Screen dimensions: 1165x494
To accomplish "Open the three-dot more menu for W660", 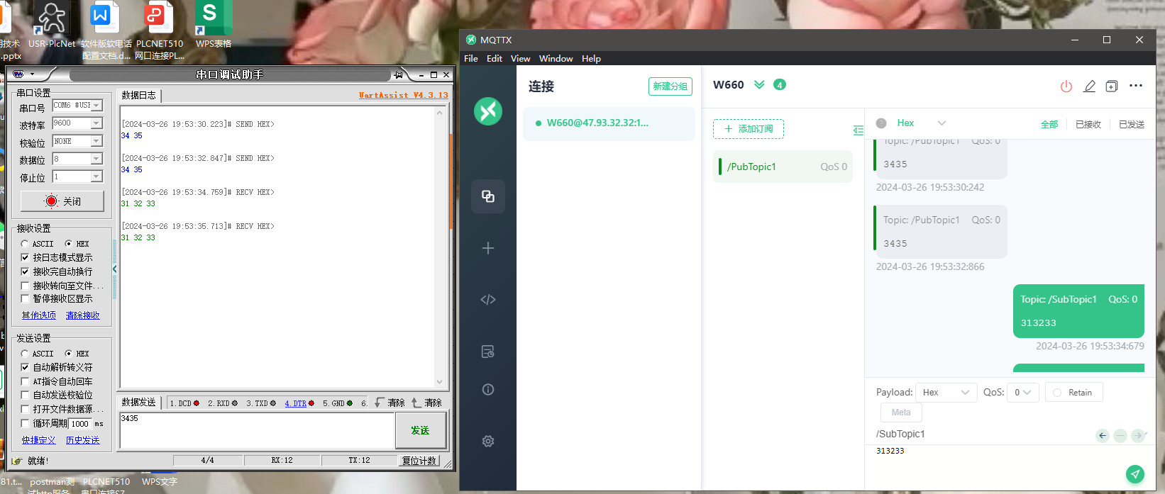I will [1136, 86].
